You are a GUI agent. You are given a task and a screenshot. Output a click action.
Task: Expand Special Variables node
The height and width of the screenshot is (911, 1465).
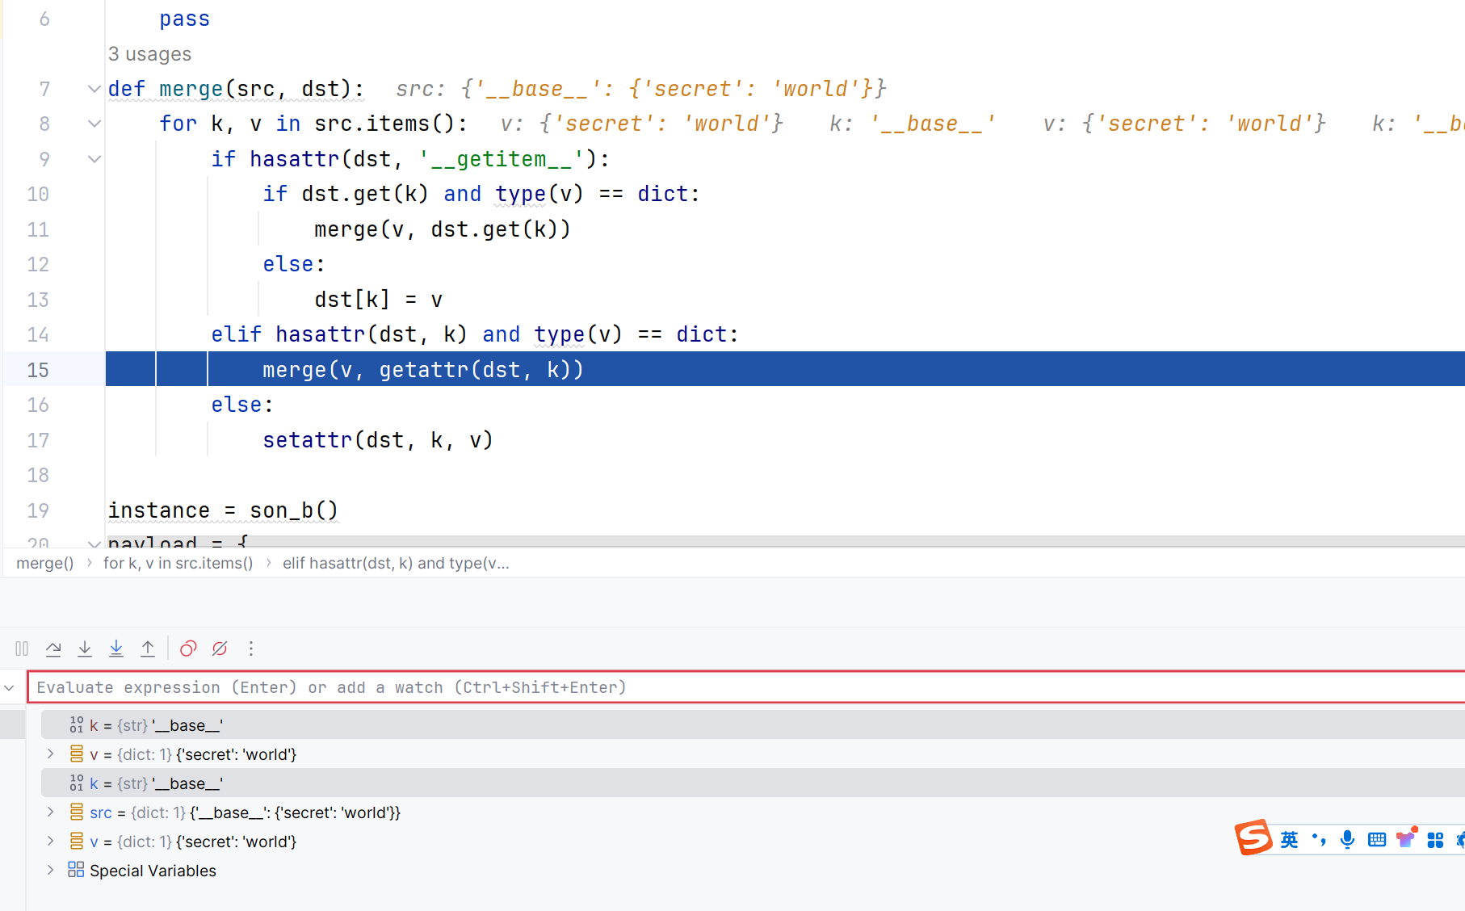coord(51,870)
